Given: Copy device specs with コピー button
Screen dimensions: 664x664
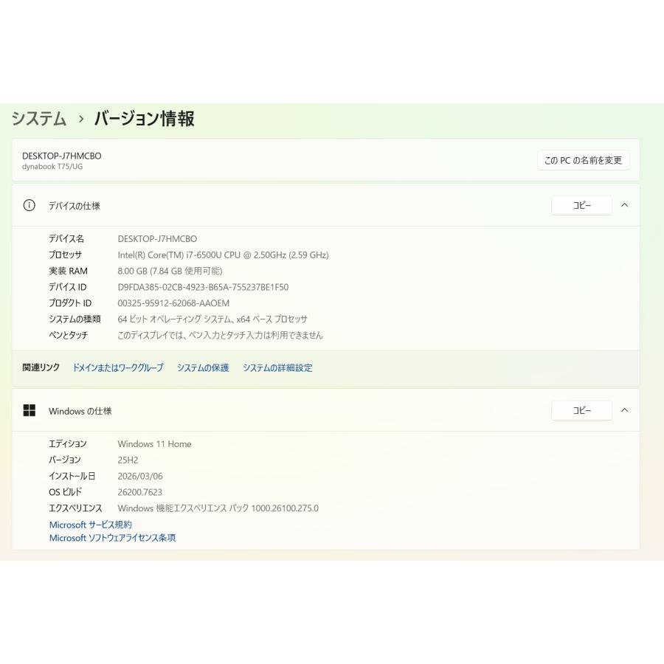Looking at the screenshot, I should click(x=581, y=205).
